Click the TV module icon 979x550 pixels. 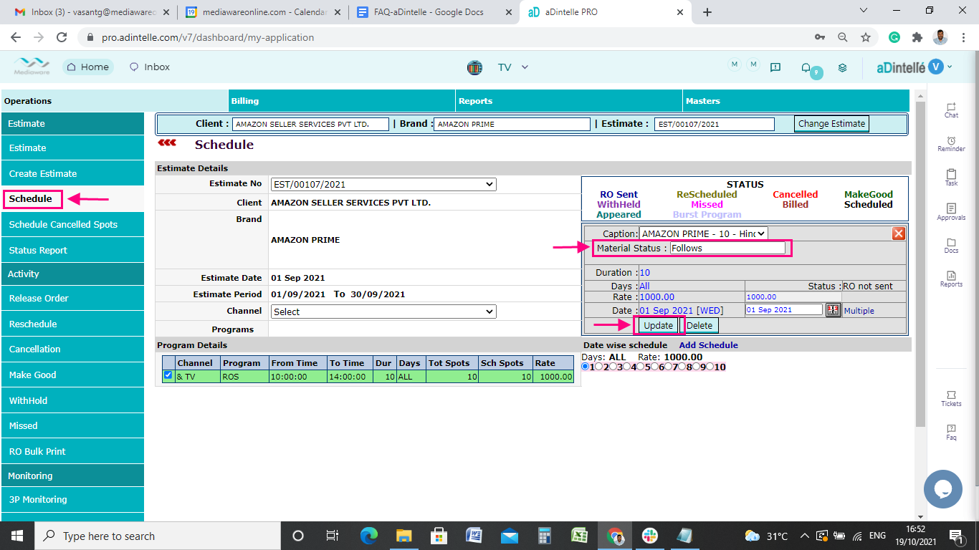click(474, 67)
